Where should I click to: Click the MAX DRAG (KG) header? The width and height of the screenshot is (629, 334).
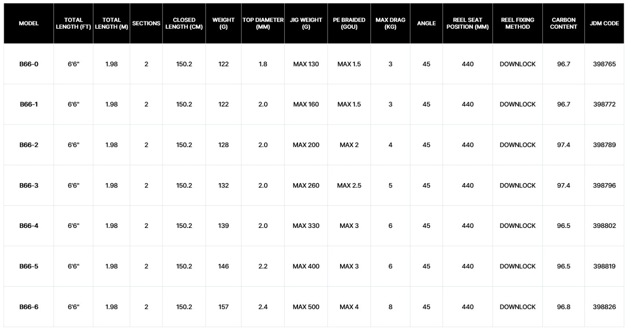pyautogui.click(x=390, y=23)
